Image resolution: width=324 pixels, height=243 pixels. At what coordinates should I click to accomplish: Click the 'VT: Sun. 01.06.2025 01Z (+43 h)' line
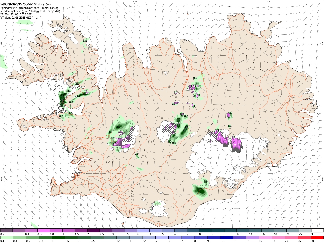point(21,18)
